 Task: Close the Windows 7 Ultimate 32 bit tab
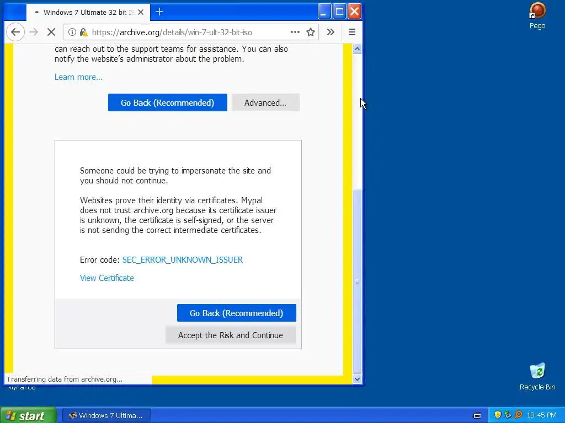141,12
